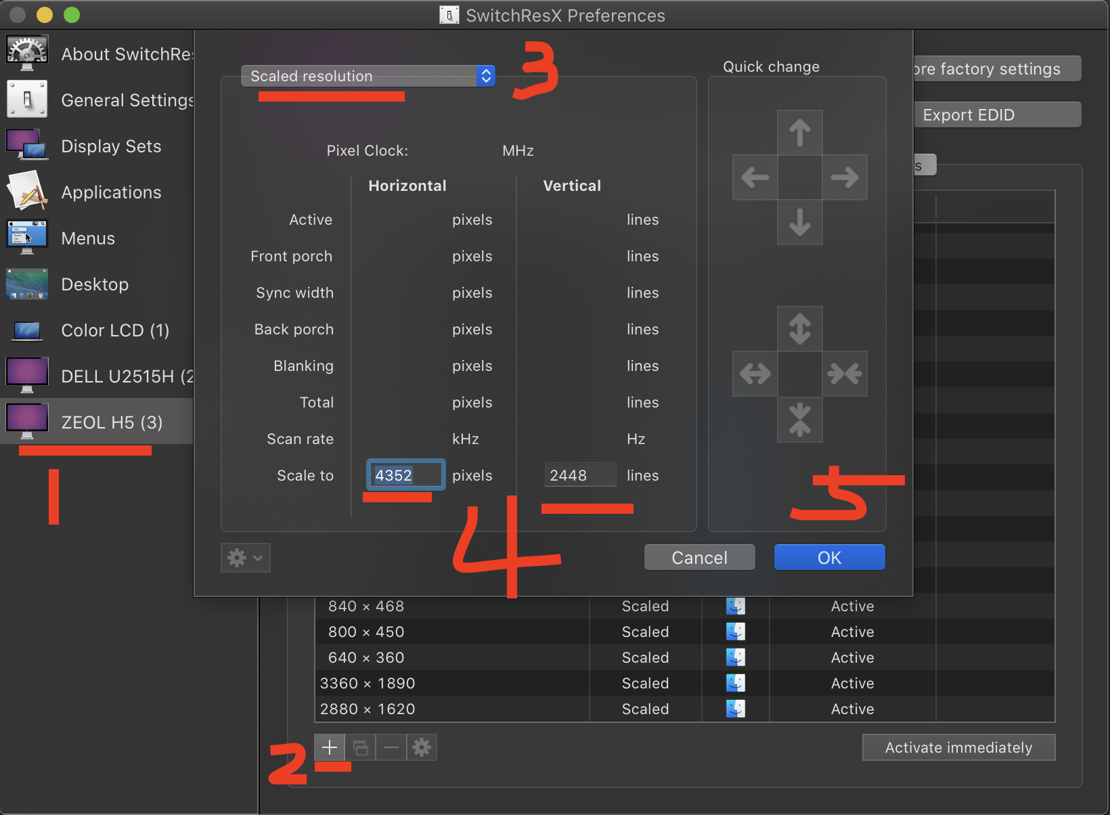The image size is (1110, 815).
Task: Open the gear options menu in dialog
Action: (245, 558)
